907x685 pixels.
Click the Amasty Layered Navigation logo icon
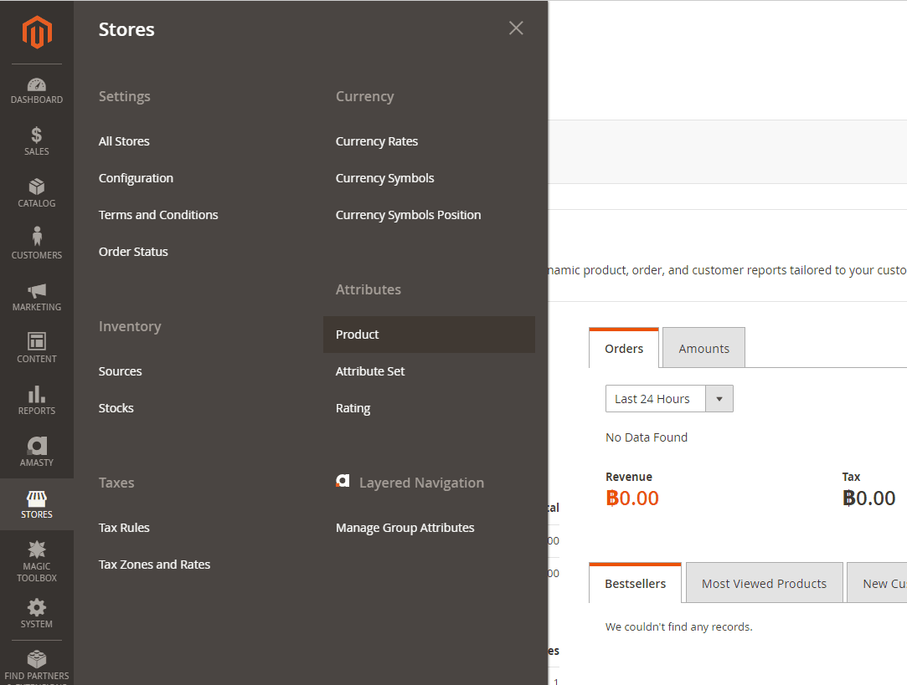pyautogui.click(x=343, y=481)
